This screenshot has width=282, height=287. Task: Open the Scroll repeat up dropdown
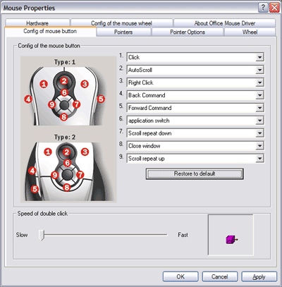point(259,159)
